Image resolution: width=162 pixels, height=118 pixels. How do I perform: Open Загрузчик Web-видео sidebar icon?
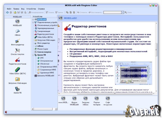click(17, 79)
